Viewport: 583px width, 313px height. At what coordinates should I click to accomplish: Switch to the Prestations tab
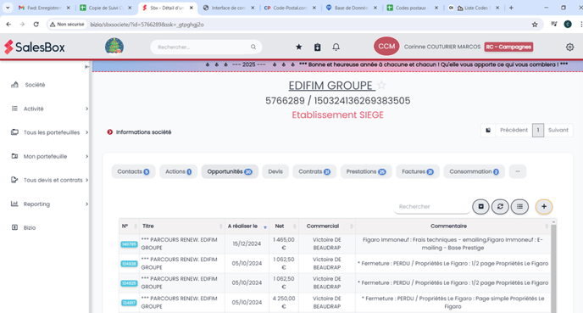[366, 171]
